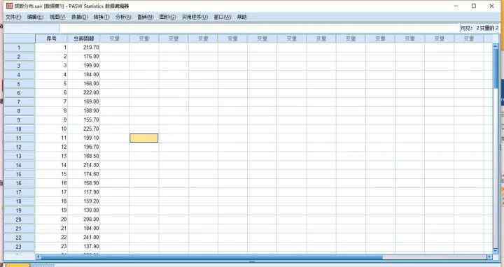This screenshot has width=504, height=267.
Task: Open the 窗口(W) menu
Action: pos(223,17)
